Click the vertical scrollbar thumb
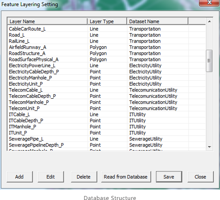The width and height of the screenshot is (220, 200). [209, 61]
